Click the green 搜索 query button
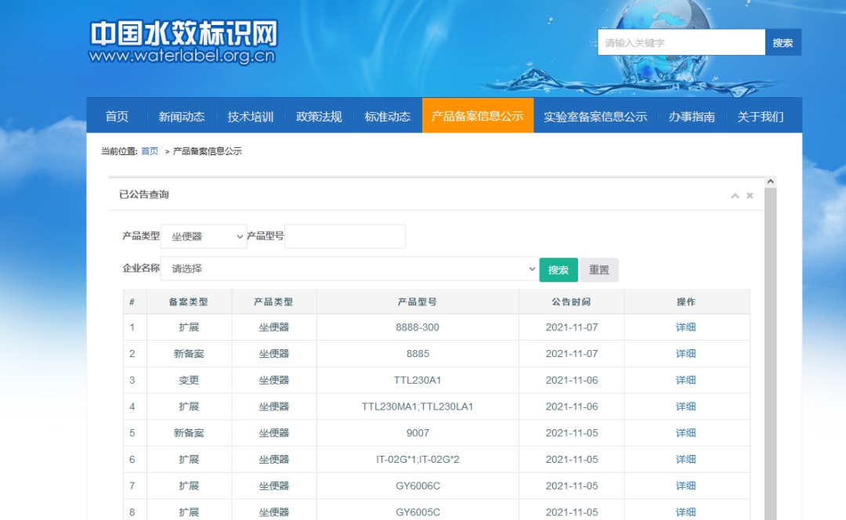This screenshot has height=520, width=846. [x=559, y=269]
